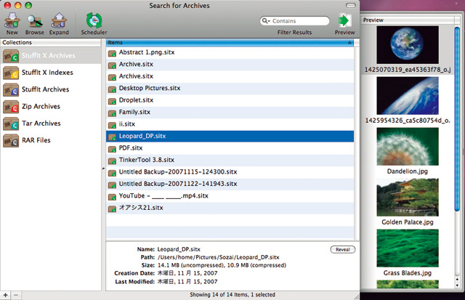Toggle the Preview drawer arrow icon
The height and width of the screenshot is (300, 465).
[344, 21]
